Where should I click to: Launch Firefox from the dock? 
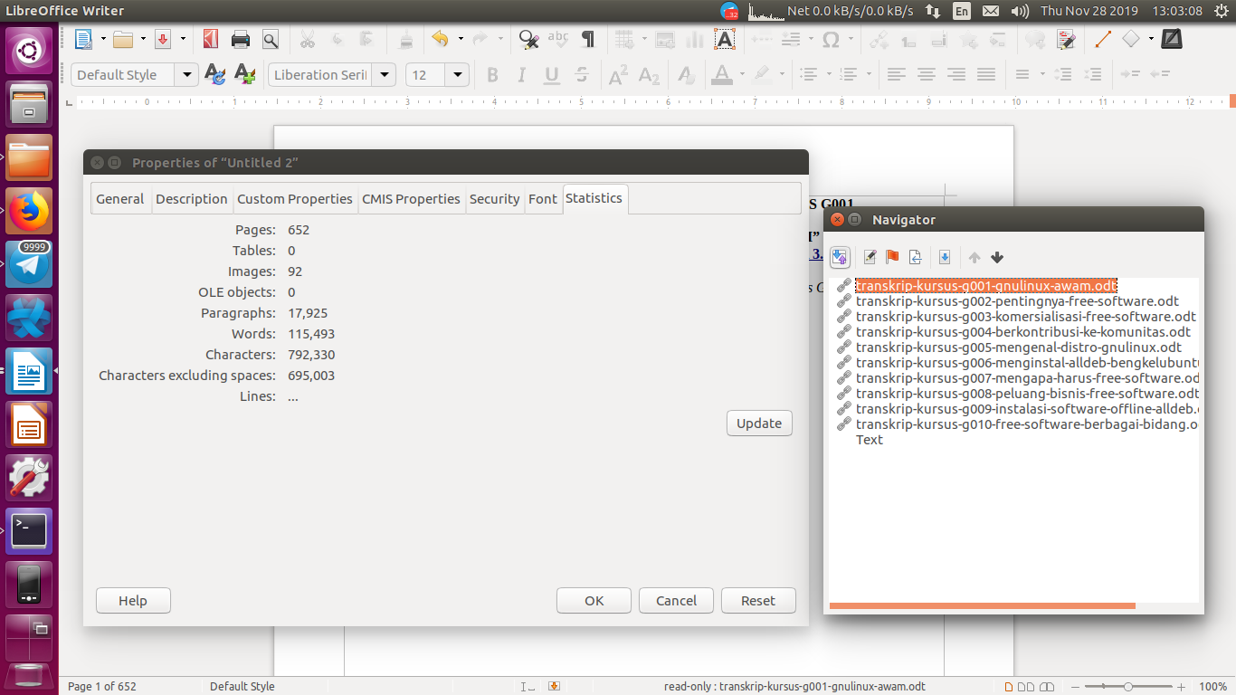click(x=29, y=210)
